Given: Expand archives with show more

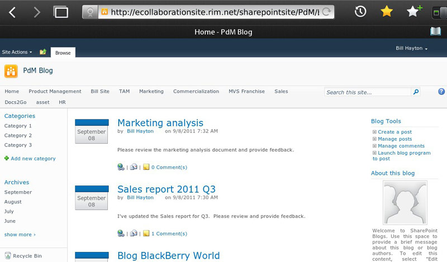Looking at the screenshot, I should pyautogui.click(x=20, y=234).
